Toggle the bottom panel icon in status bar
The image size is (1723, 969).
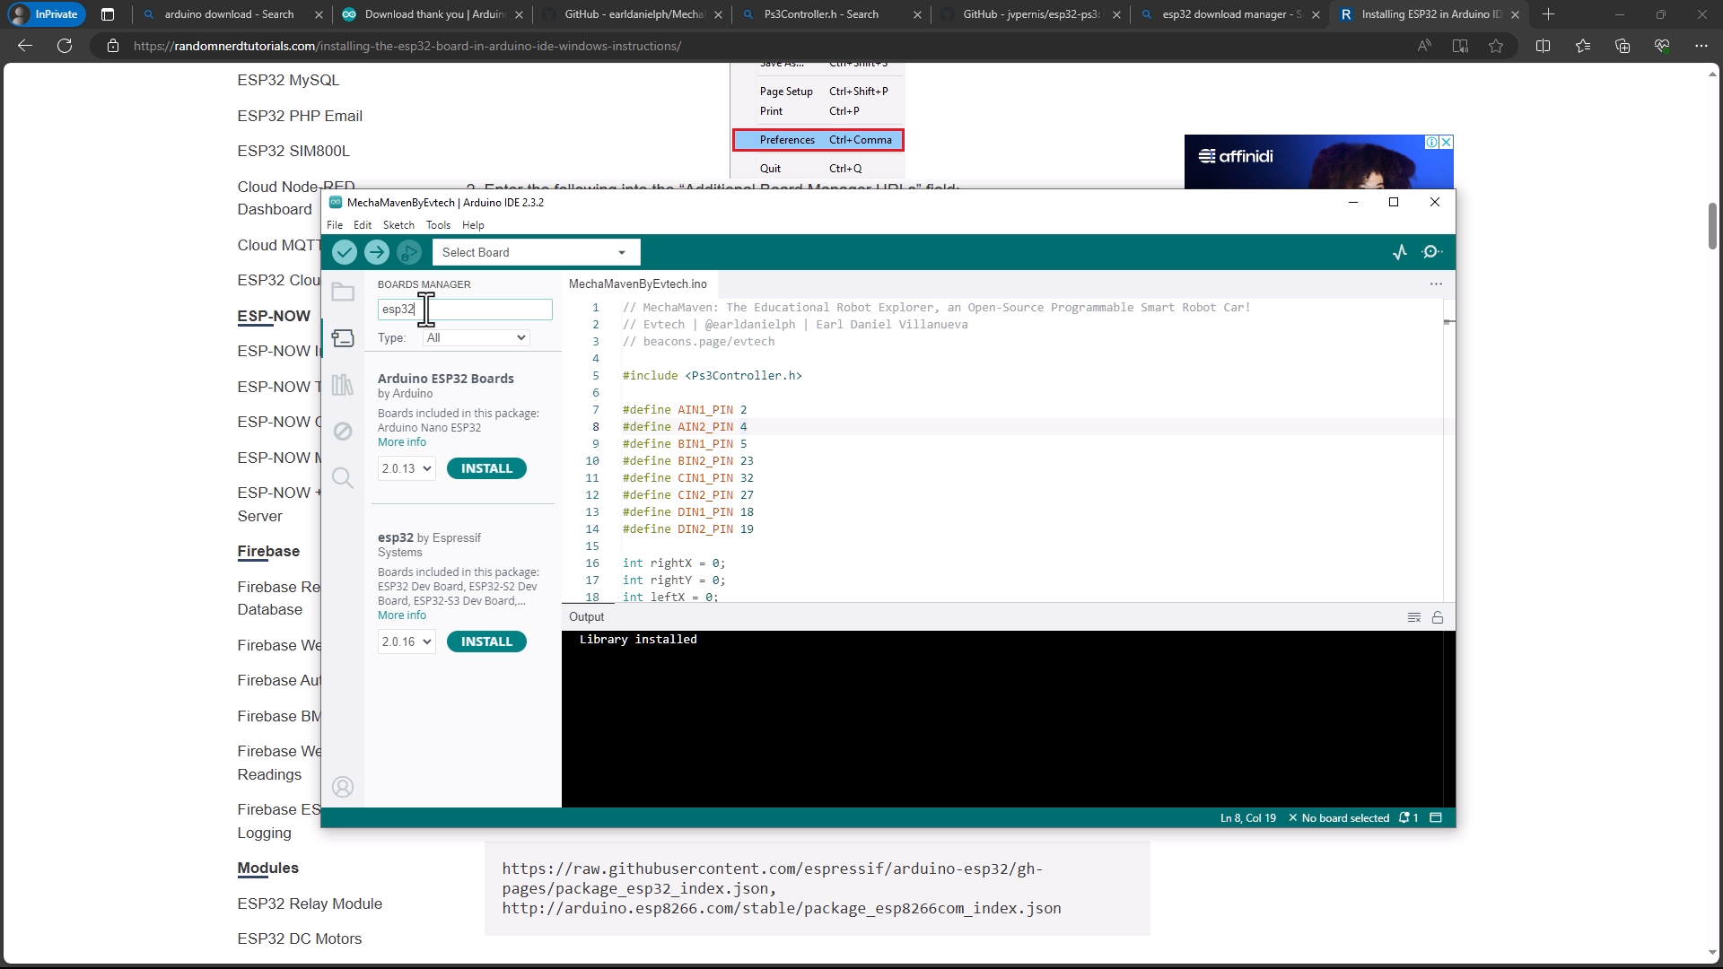1436,818
